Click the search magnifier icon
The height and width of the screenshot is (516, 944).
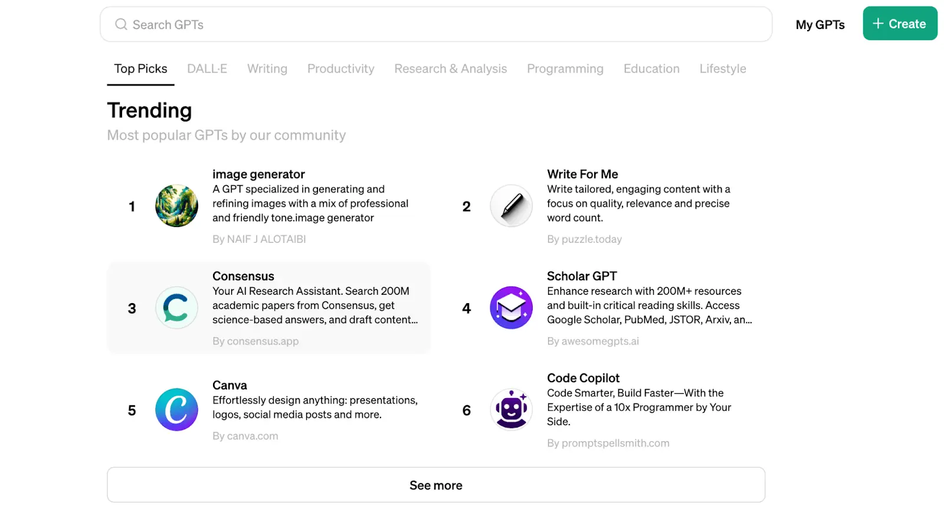121,24
